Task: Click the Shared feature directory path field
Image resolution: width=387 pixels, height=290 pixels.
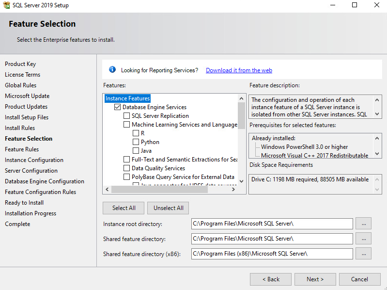Action: click(272, 239)
